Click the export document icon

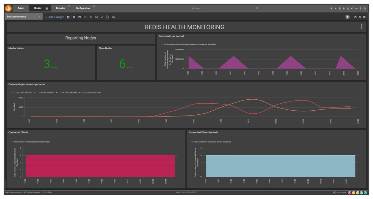coord(108,17)
